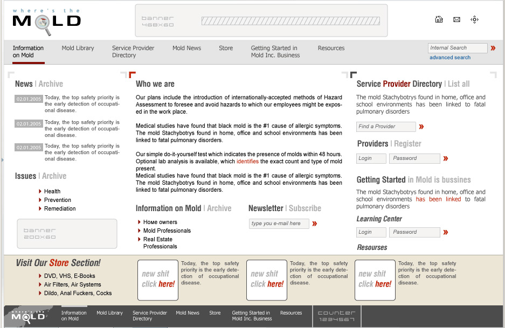Screen dimensions: 505x328
Task: Open the Remediation issue link
Action: point(60,208)
